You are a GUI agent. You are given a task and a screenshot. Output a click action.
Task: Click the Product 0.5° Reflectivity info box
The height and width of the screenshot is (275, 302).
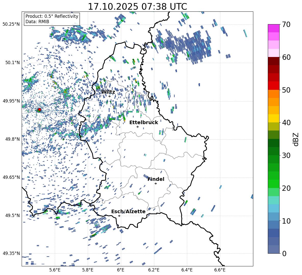[52, 19]
